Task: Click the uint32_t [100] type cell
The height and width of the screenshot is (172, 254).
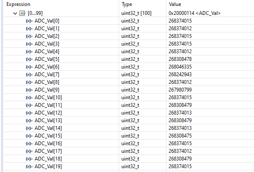Action: tap(137, 13)
